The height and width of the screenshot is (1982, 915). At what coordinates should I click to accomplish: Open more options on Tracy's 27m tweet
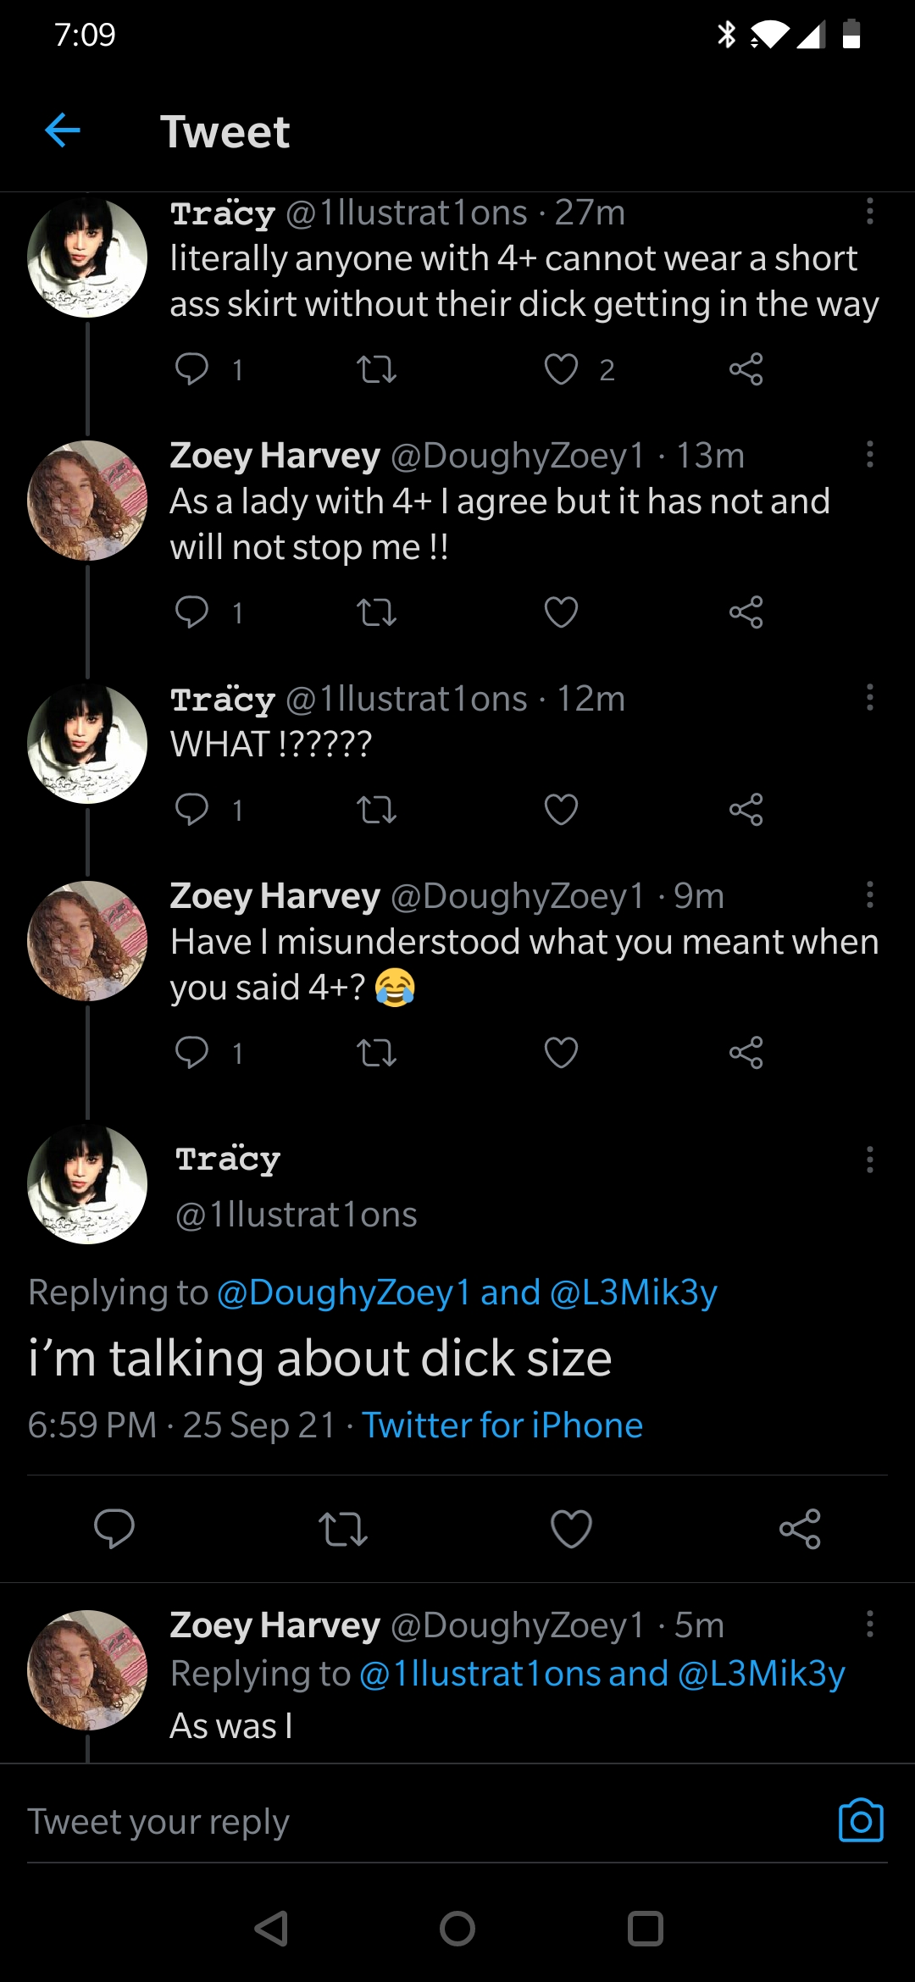click(x=869, y=212)
